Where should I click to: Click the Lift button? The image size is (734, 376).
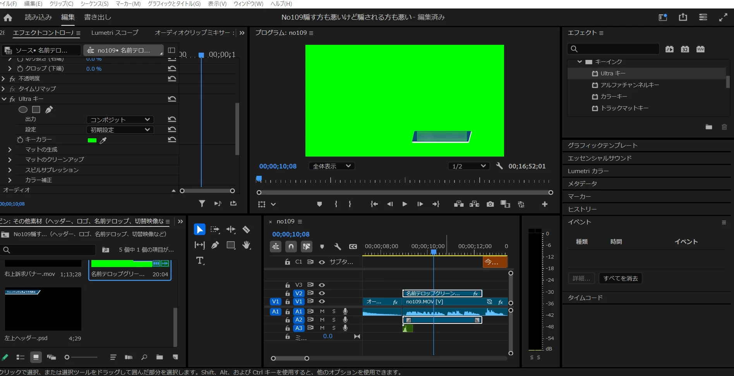[459, 204]
